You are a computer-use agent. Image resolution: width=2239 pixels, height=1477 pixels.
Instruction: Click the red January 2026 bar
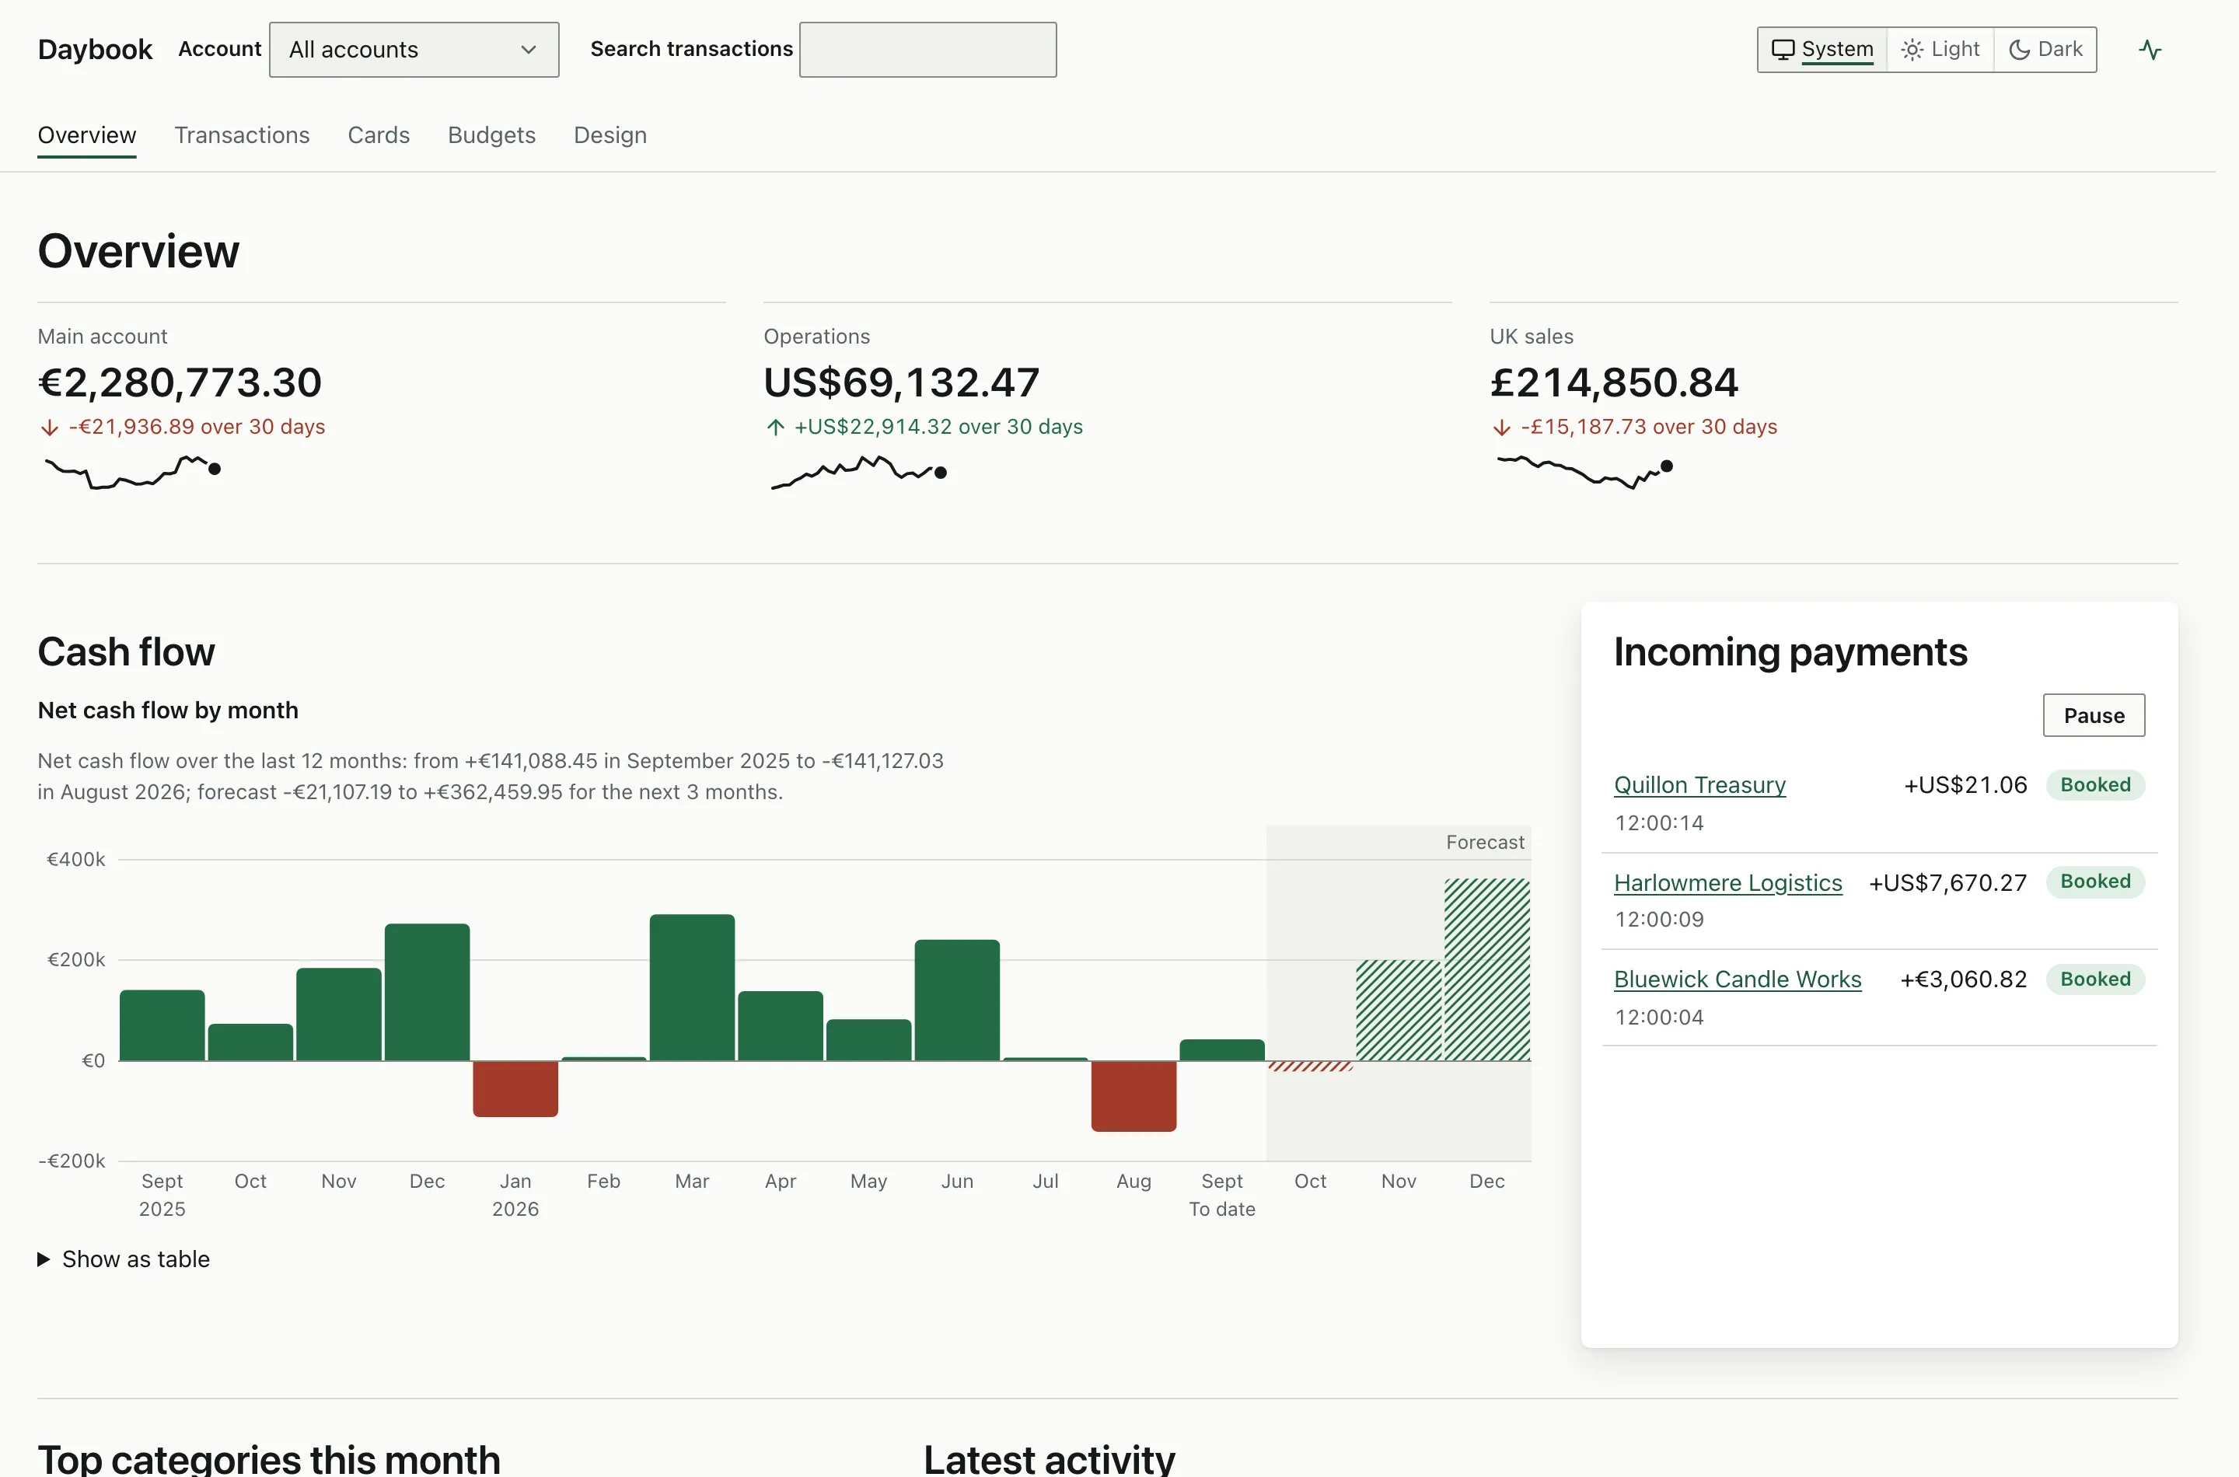(515, 1088)
